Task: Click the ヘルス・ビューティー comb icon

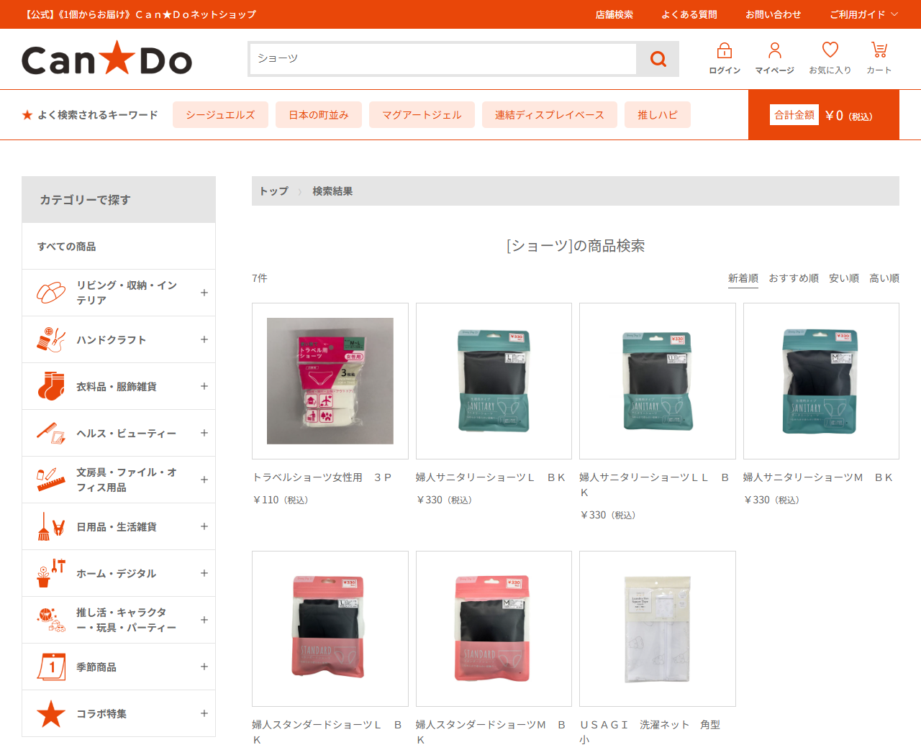Action: point(51,433)
